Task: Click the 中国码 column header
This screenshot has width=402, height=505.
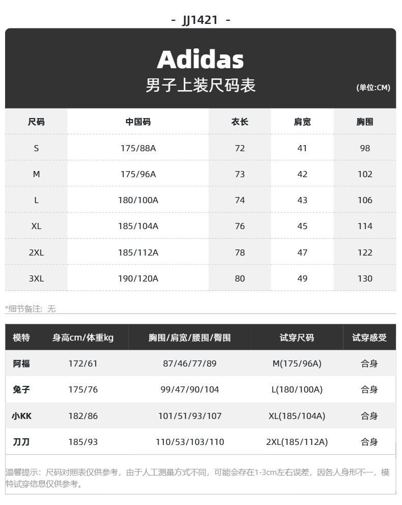Action: coord(138,122)
